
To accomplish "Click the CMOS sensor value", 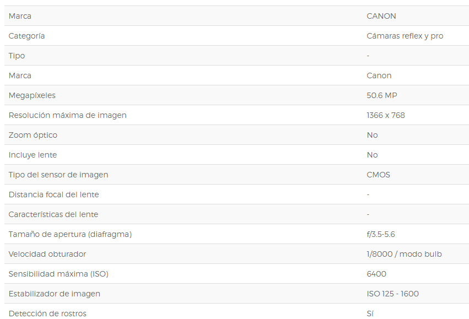I will click(379, 175).
